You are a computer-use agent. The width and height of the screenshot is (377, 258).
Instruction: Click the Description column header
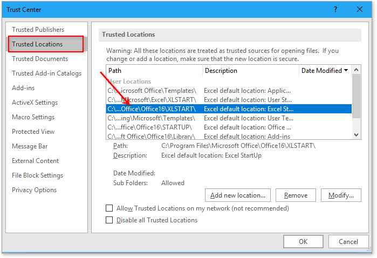point(250,71)
